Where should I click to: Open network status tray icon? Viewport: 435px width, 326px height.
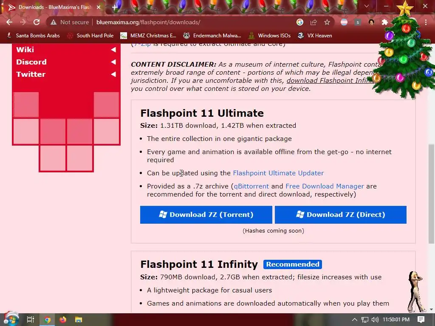click(365, 320)
